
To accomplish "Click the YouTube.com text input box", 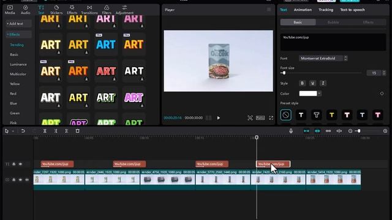I will 333,42.
